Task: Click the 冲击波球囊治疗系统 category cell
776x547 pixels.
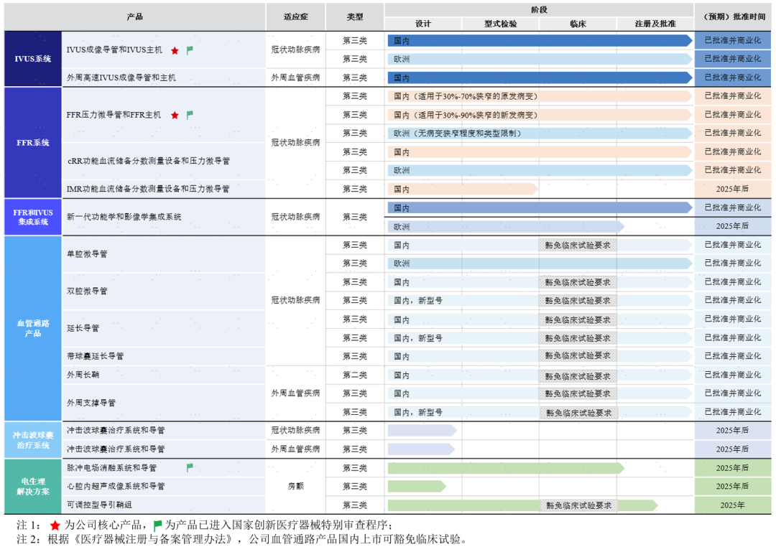Action: click(x=32, y=439)
